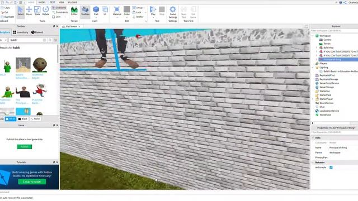Undock the Tutorials panel
Screen dimensions: 358x201
pyautogui.click(x=54, y=162)
